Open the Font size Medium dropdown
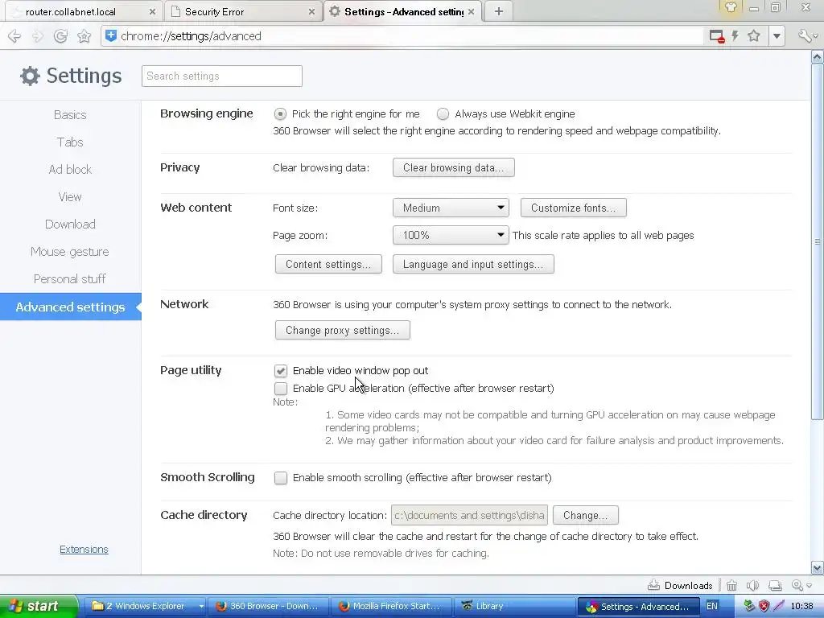 tap(451, 208)
